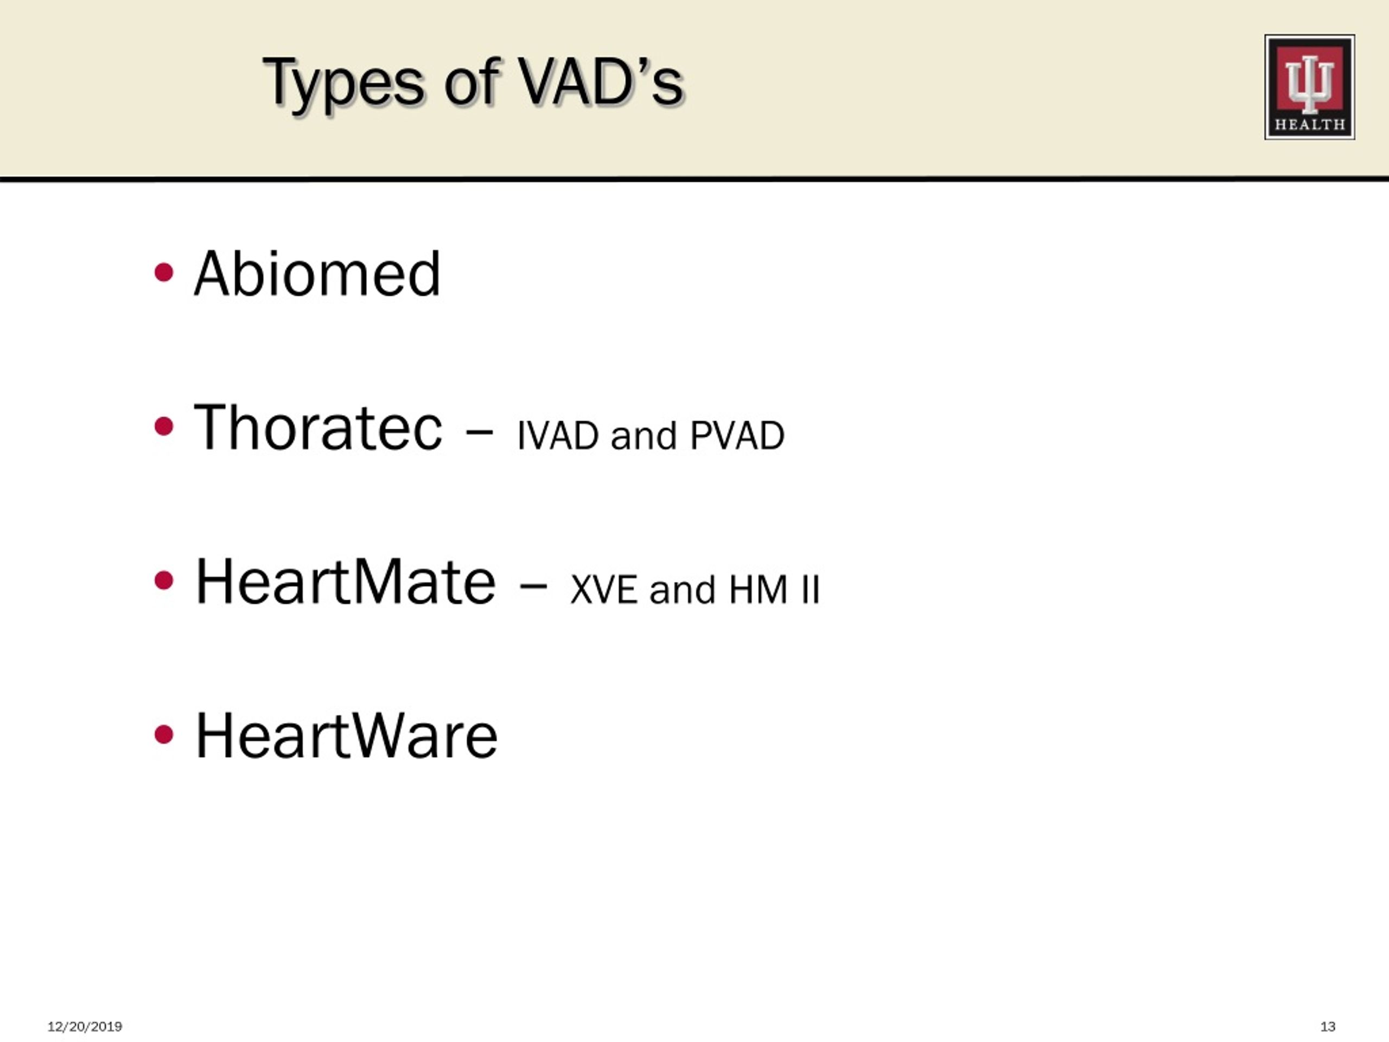Click the 12/20/2019 date footer
This screenshot has height=1042, width=1389.
(x=85, y=1026)
